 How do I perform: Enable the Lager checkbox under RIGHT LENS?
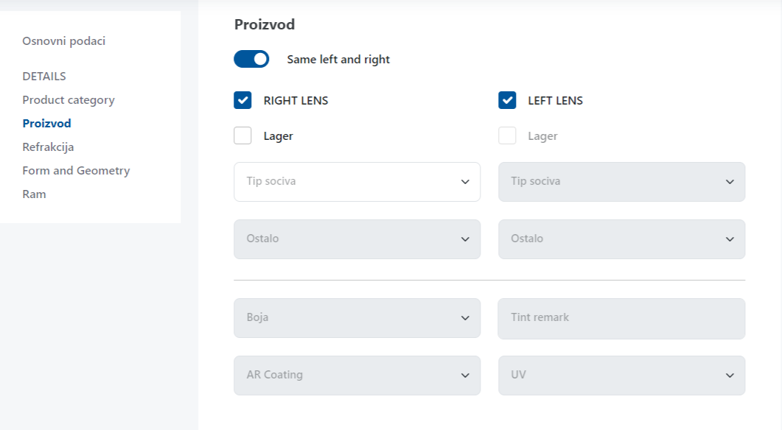[243, 135]
